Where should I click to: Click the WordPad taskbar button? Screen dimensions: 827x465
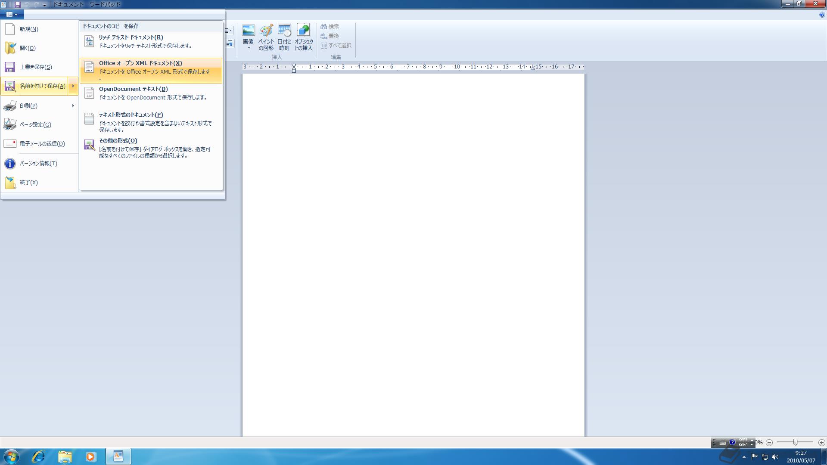pos(118,456)
